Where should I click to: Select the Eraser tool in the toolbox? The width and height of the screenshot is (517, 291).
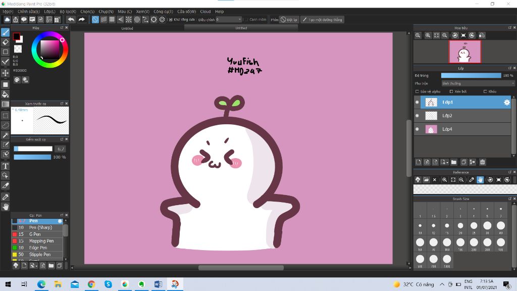pyautogui.click(x=5, y=42)
